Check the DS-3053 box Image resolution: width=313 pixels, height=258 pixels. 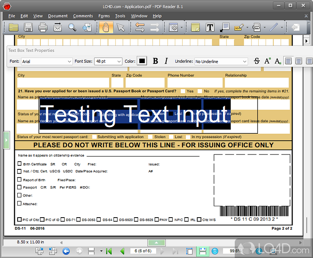[79, 220]
